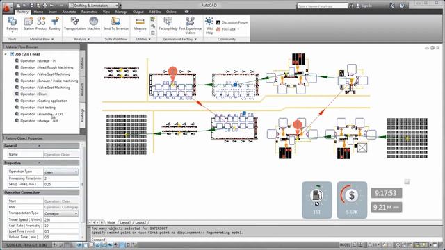Open the Palettes tool
The width and height of the screenshot is (445, 250).
[13, 24]
